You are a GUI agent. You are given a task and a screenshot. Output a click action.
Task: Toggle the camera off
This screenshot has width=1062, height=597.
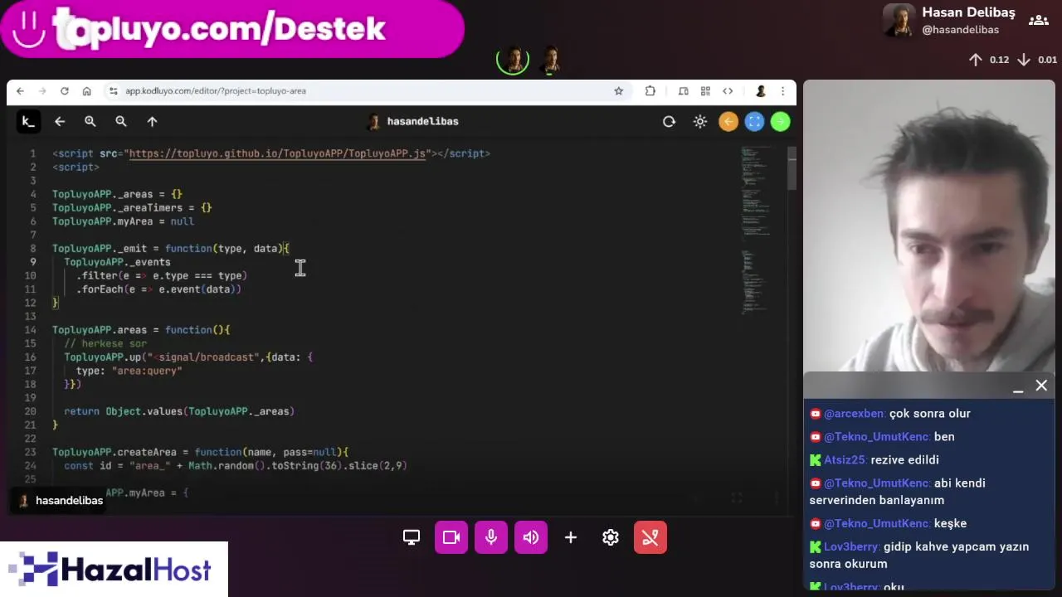tap(451, 537)
